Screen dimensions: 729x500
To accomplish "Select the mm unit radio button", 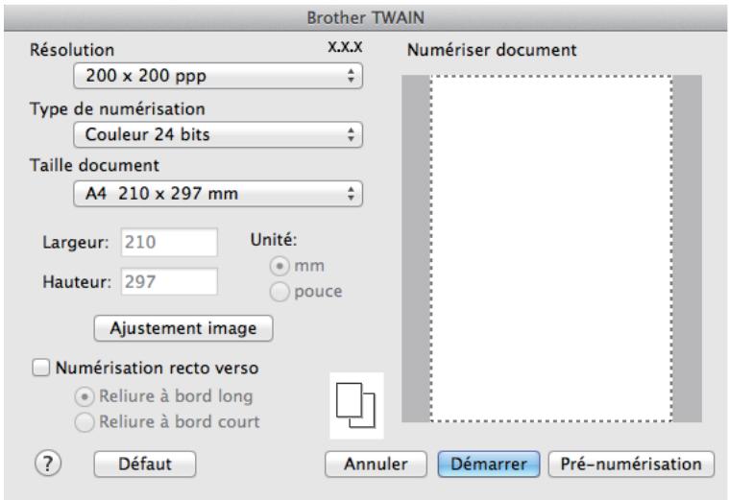I will coord(279,266).
